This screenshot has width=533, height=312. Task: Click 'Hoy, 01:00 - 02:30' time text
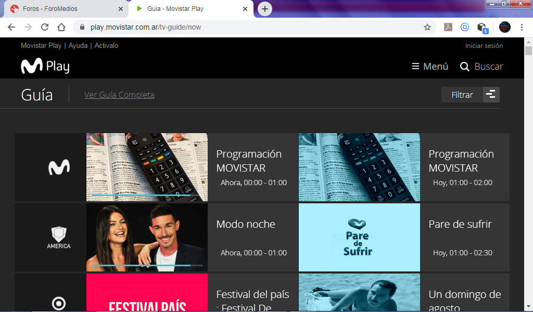[463, 253]
